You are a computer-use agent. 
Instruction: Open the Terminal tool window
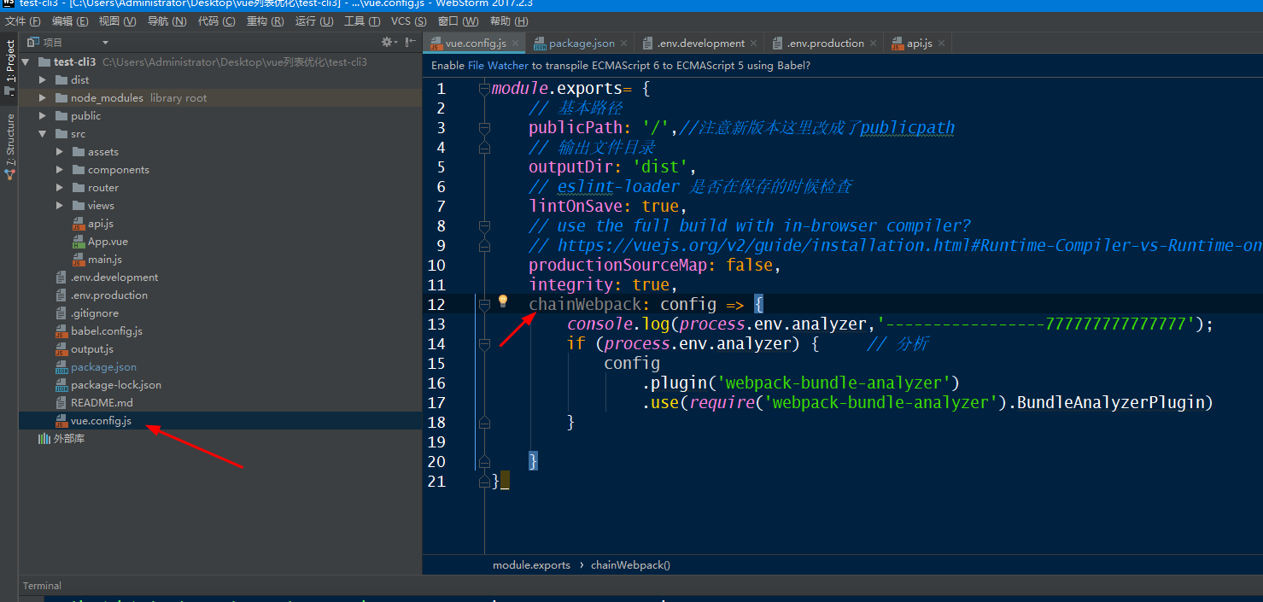tap(42, 586)
